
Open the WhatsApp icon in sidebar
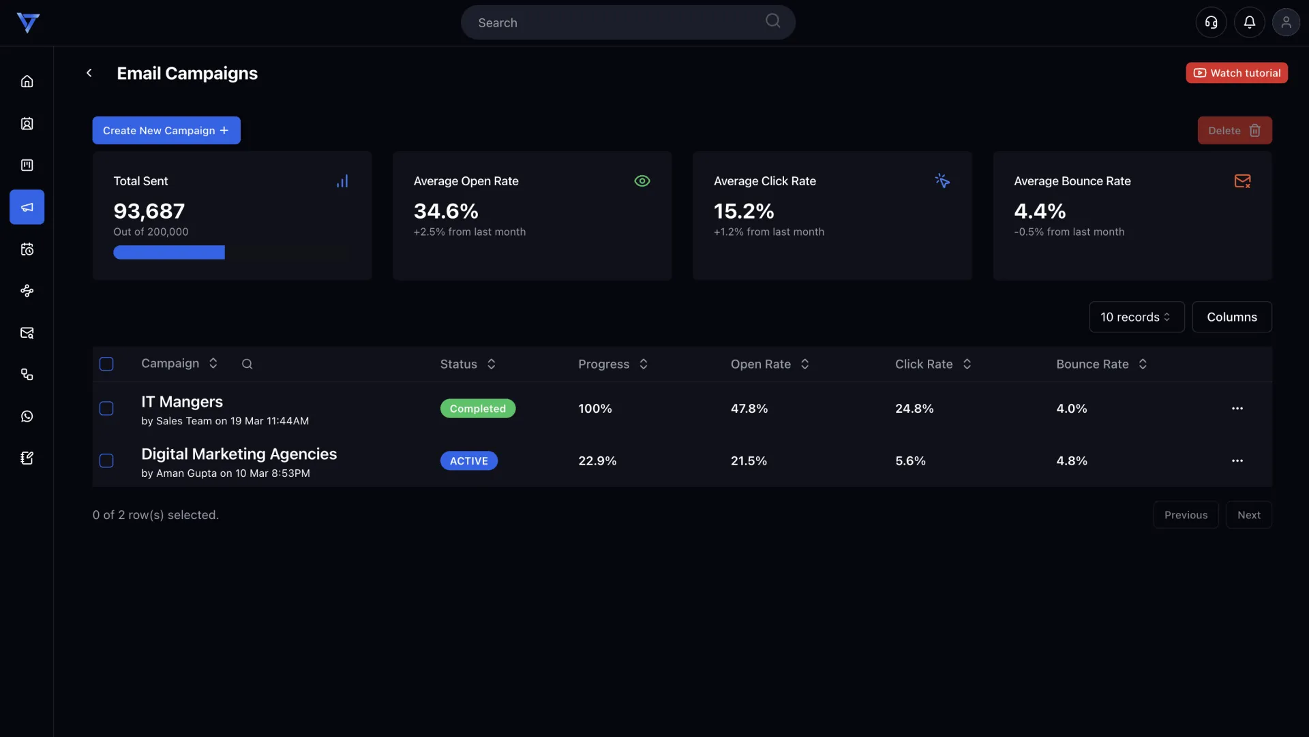coord(27,416)
